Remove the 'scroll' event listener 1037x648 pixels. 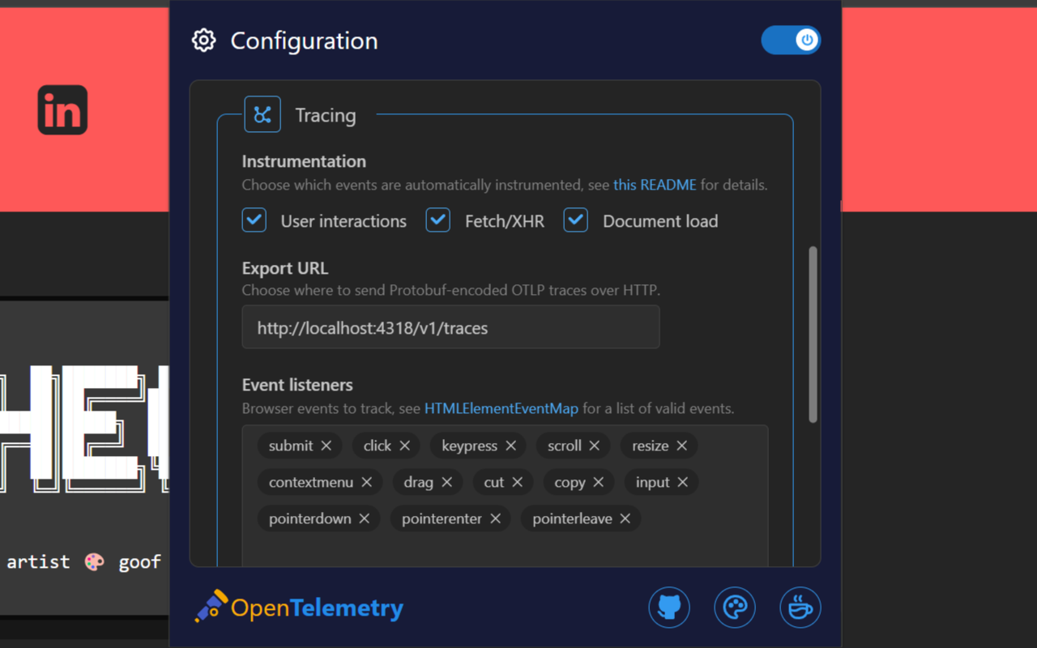[595, 446]
